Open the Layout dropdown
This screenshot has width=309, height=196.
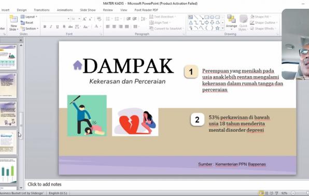pos(29,17)
